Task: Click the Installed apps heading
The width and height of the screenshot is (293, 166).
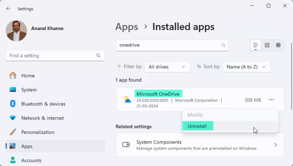Action: coord(183,27)
